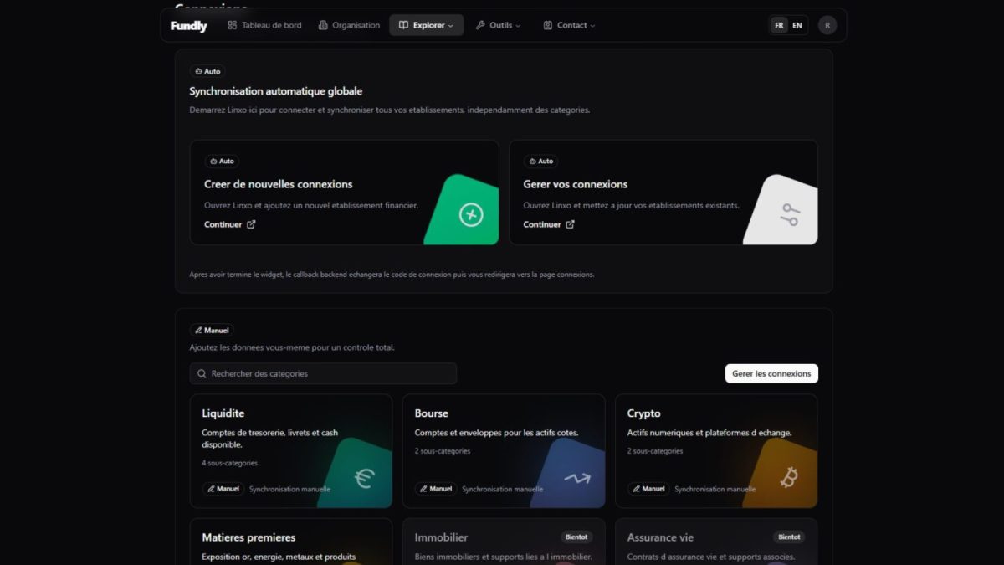
Task: Expand the Outils menu
Action: (x=498, y=25)
